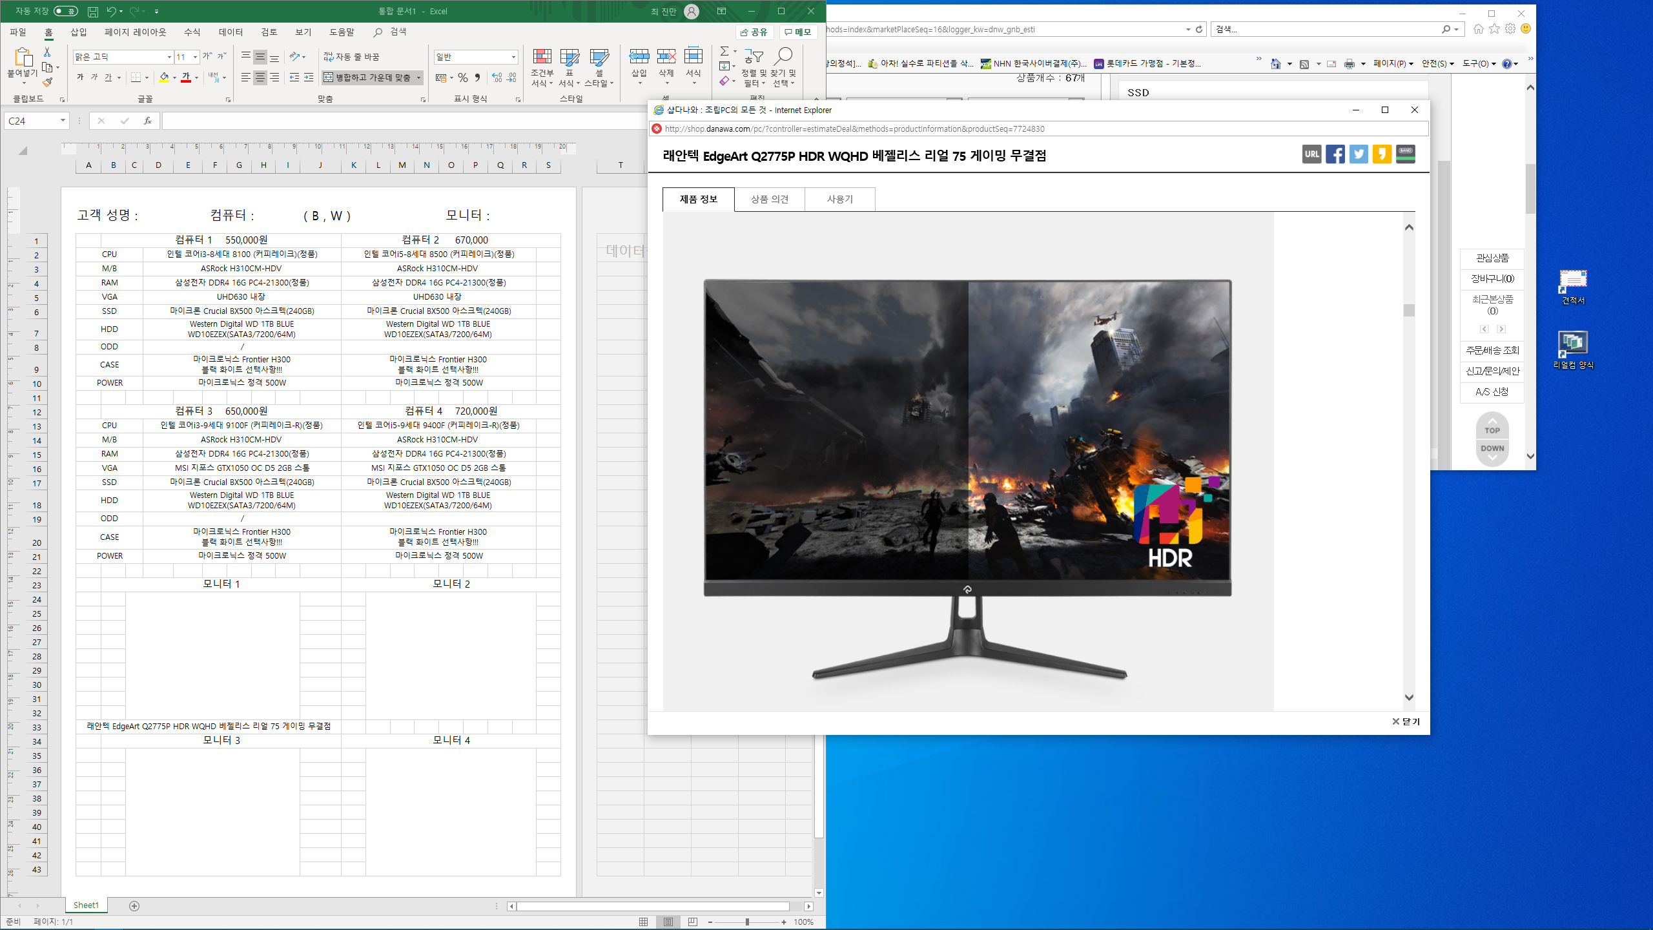The image size is (1653, 930).
Task: Toggle left text alignment
Action: pos(245,77)
